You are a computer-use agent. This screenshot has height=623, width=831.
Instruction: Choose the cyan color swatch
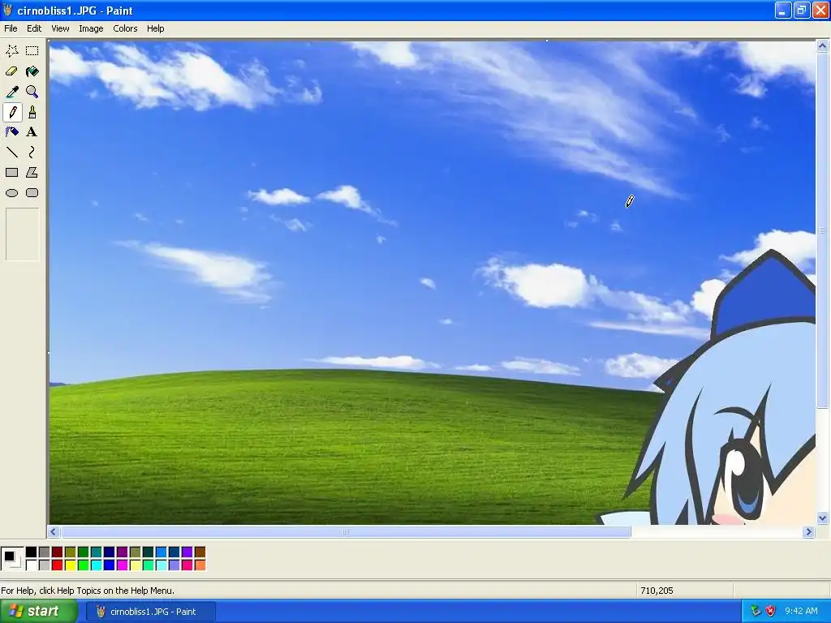pos(97,565)
